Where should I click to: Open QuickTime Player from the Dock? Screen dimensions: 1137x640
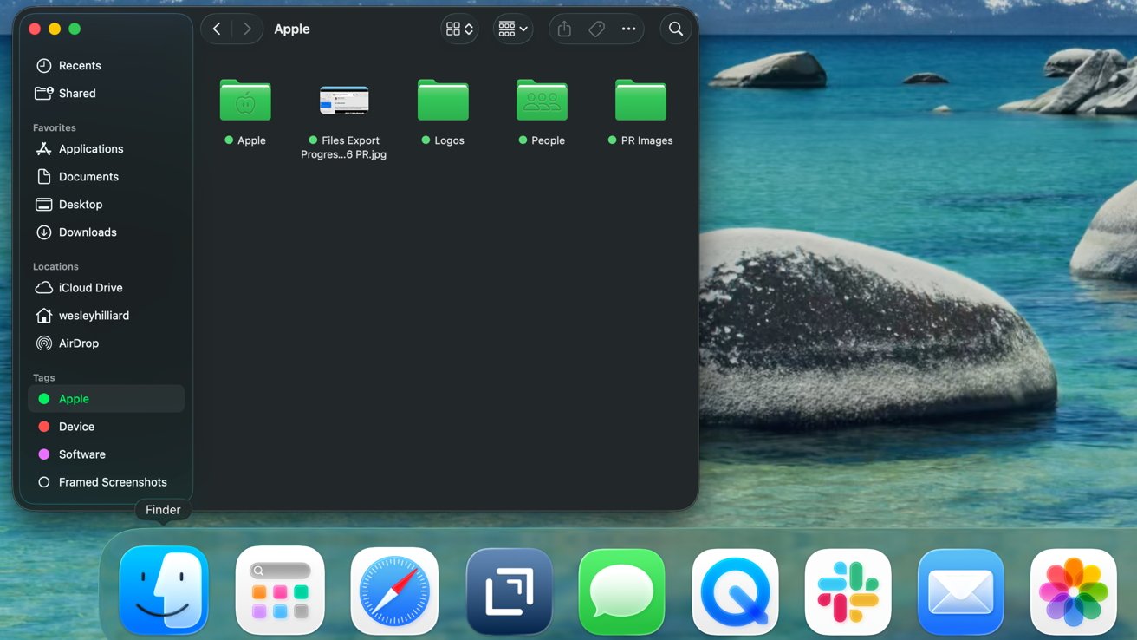point(735,591)
